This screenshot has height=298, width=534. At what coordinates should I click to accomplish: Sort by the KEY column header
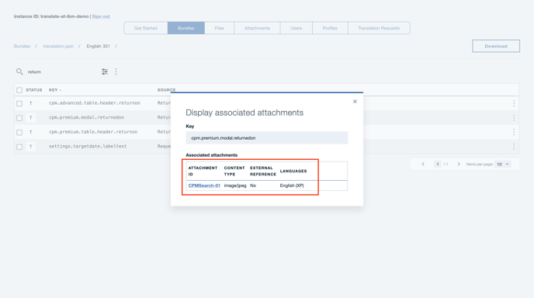pos(55,90)
